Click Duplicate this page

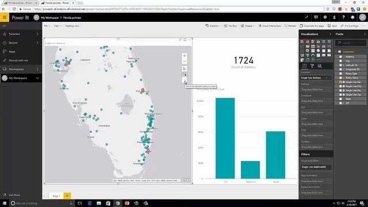coord(312,26)
